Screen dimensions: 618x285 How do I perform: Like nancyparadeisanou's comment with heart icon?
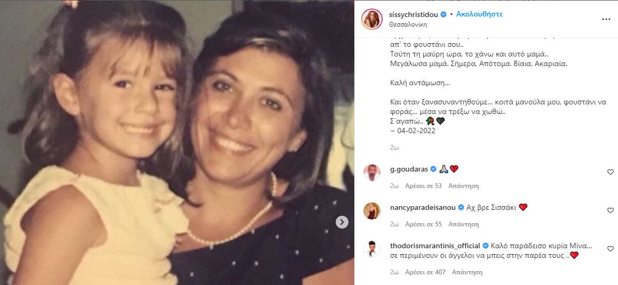click(x=611, y=210)
